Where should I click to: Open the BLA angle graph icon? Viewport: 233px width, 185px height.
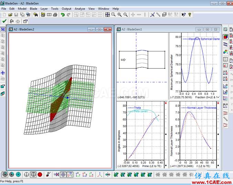tap(225, 105)
